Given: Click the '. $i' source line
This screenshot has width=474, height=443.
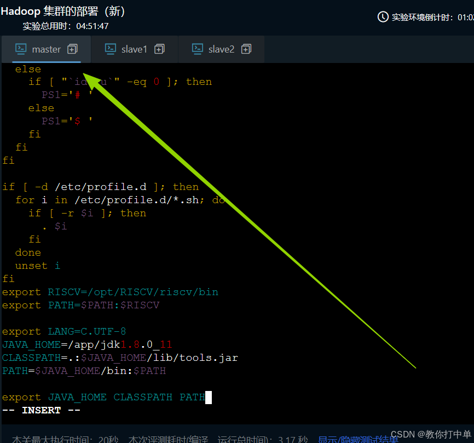Looking at the screenshot, I should click(x=54, y=226).
